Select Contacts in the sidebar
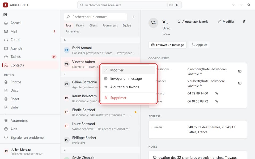This screenshot has height=159, width=255. [x=30, y=65]
